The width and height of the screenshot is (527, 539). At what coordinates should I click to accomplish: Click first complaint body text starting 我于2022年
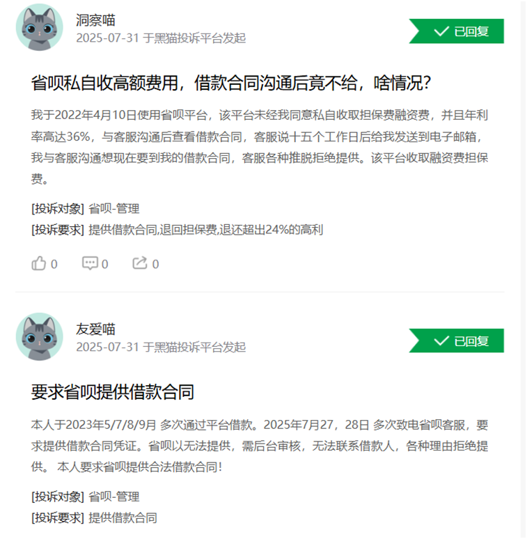tap(260, 147)
